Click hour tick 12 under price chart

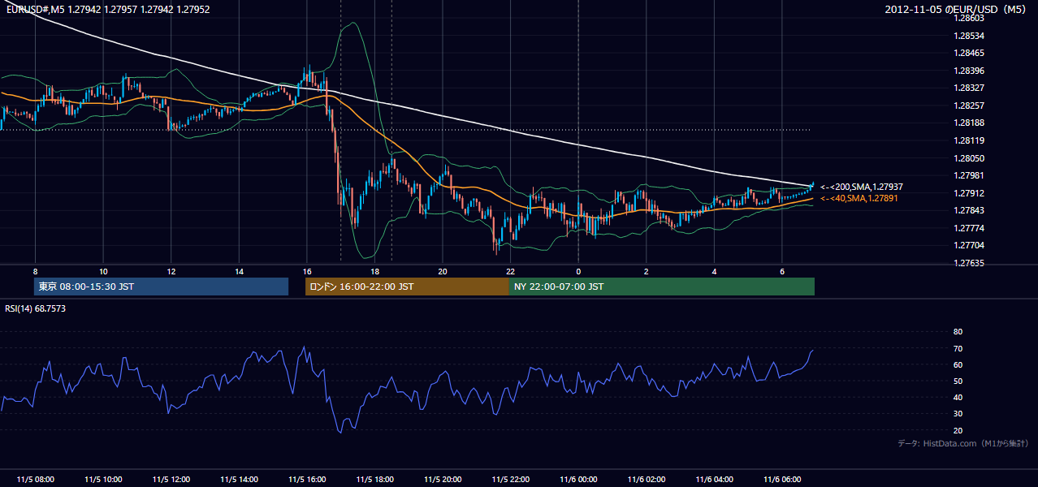(x=171, y=271)
